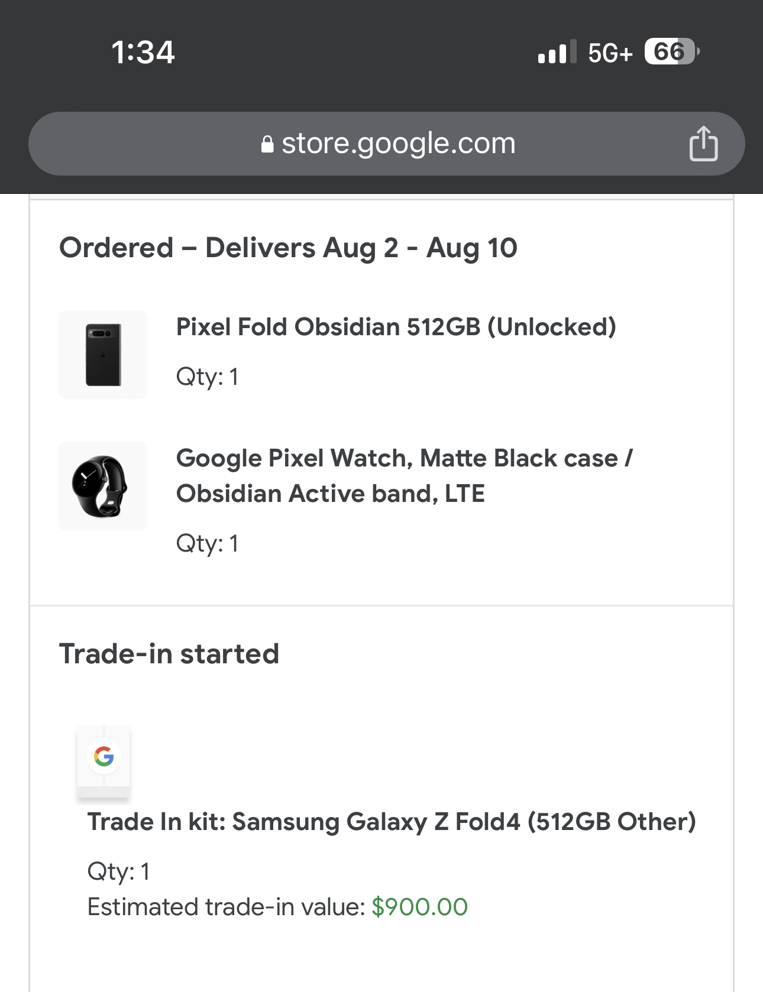This screenshot has width=763, height=992.
Task: Open Pixel Fold Obsidian 512GB product title
Action: 396,327
